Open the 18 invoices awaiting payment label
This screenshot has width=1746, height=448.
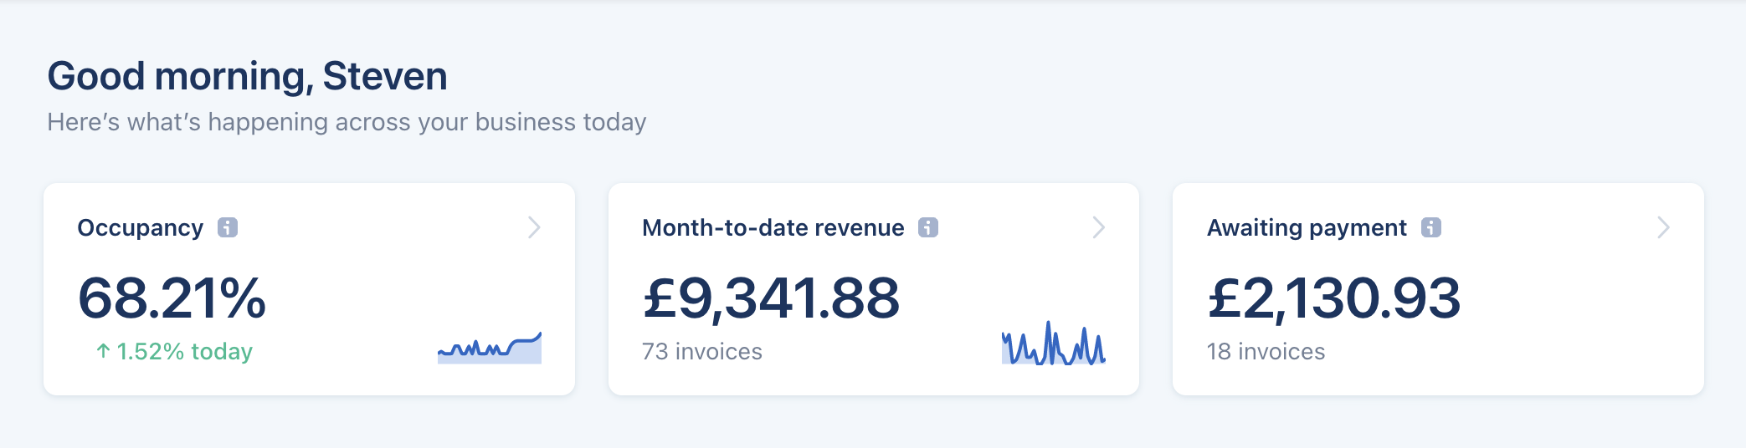pos(1266,351)
